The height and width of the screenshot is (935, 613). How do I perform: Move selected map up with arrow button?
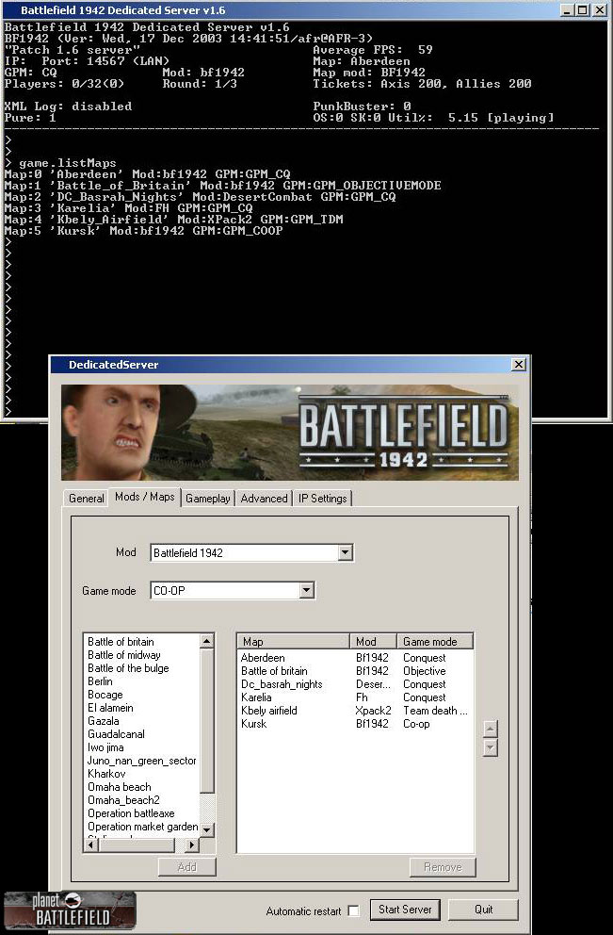(x=491, y=729)
